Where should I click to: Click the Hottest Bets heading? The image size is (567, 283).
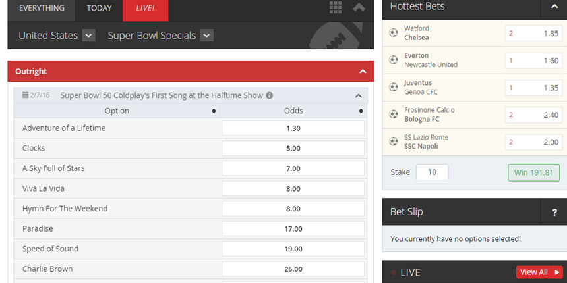[x=417, y=6]
